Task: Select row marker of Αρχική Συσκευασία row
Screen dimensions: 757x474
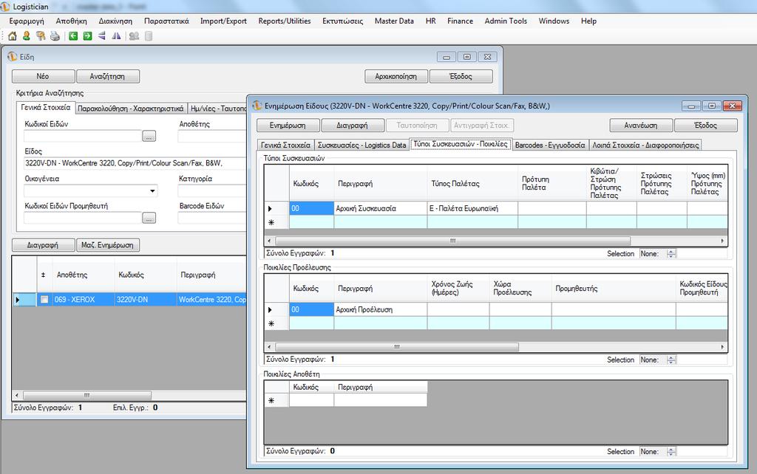Action: pos(276,208)
